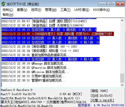Image resolution: width=126 pixels, height=107 pixels.
Task: Click the log scrollbar down arrow
Action: click(x=122, y=85)
